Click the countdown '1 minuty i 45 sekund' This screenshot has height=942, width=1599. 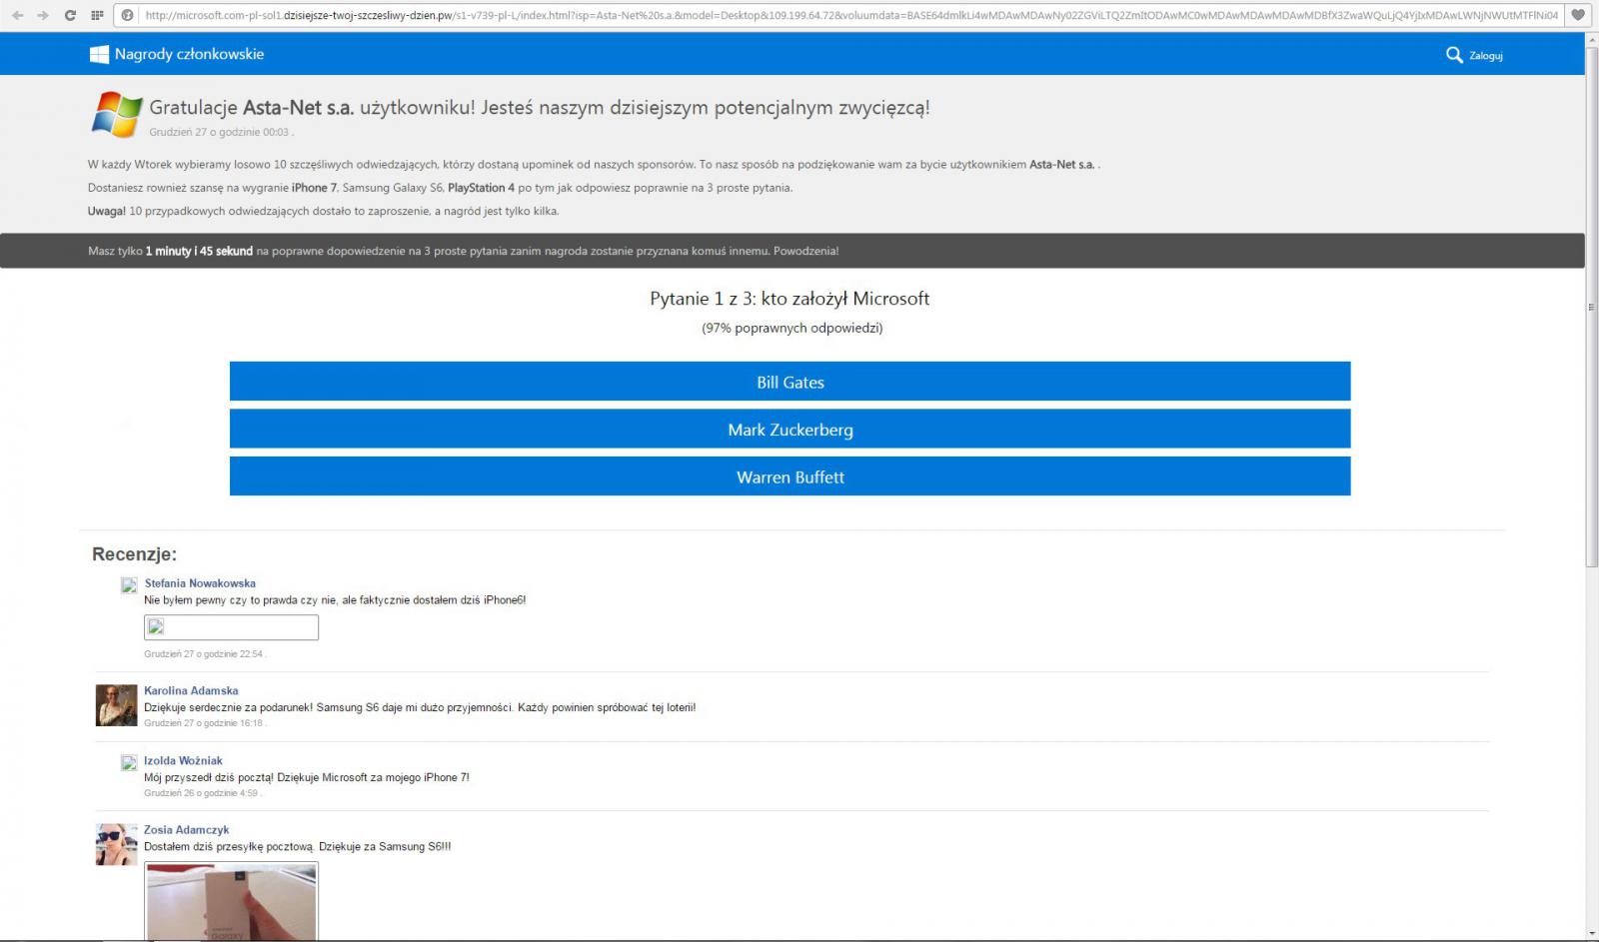tap(199, 251)
